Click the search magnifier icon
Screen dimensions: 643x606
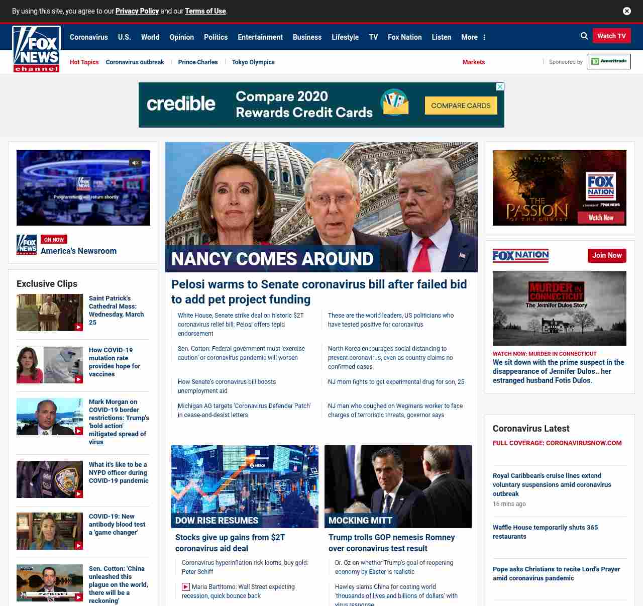click(x=584, y=36)
